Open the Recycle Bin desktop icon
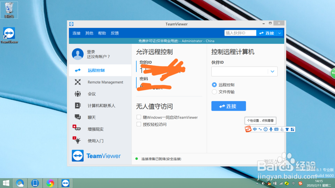The image size is (335, 188). coord(9,10)
